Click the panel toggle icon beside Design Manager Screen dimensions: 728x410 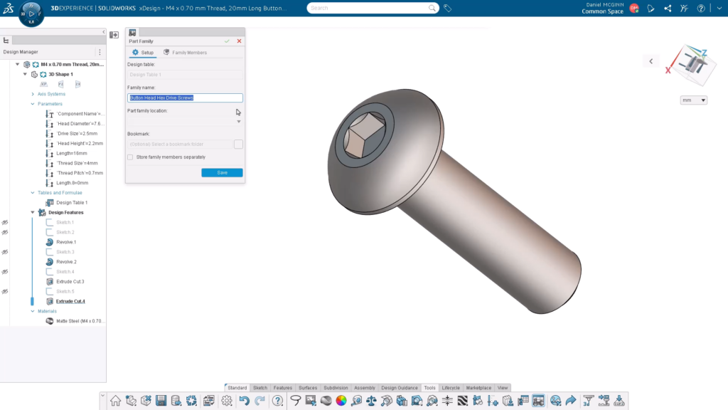click(x=114, y=35)
